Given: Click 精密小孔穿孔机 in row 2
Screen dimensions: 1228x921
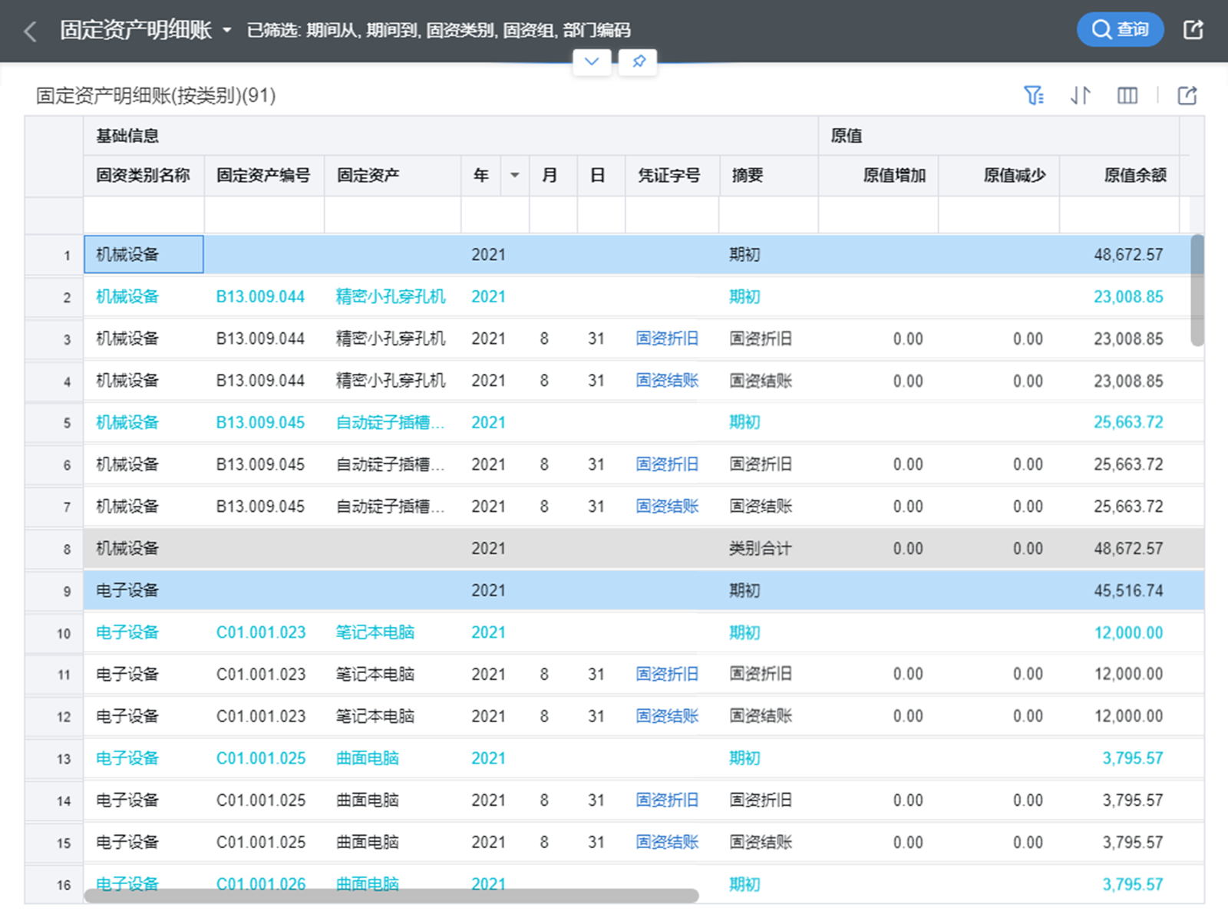Looking at the screenshot, I should coord(391,297).
